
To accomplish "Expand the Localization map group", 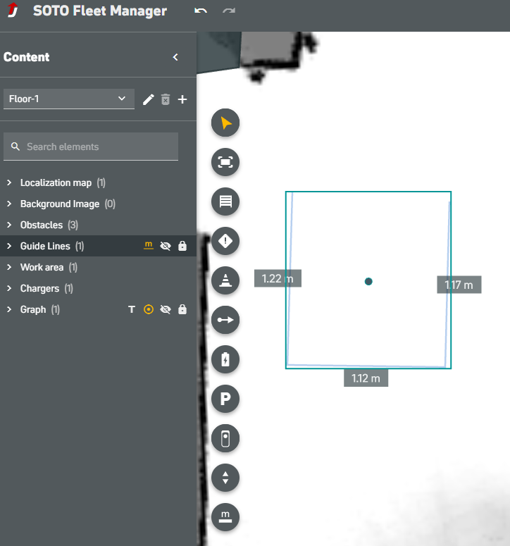I will tap(9, 182).
